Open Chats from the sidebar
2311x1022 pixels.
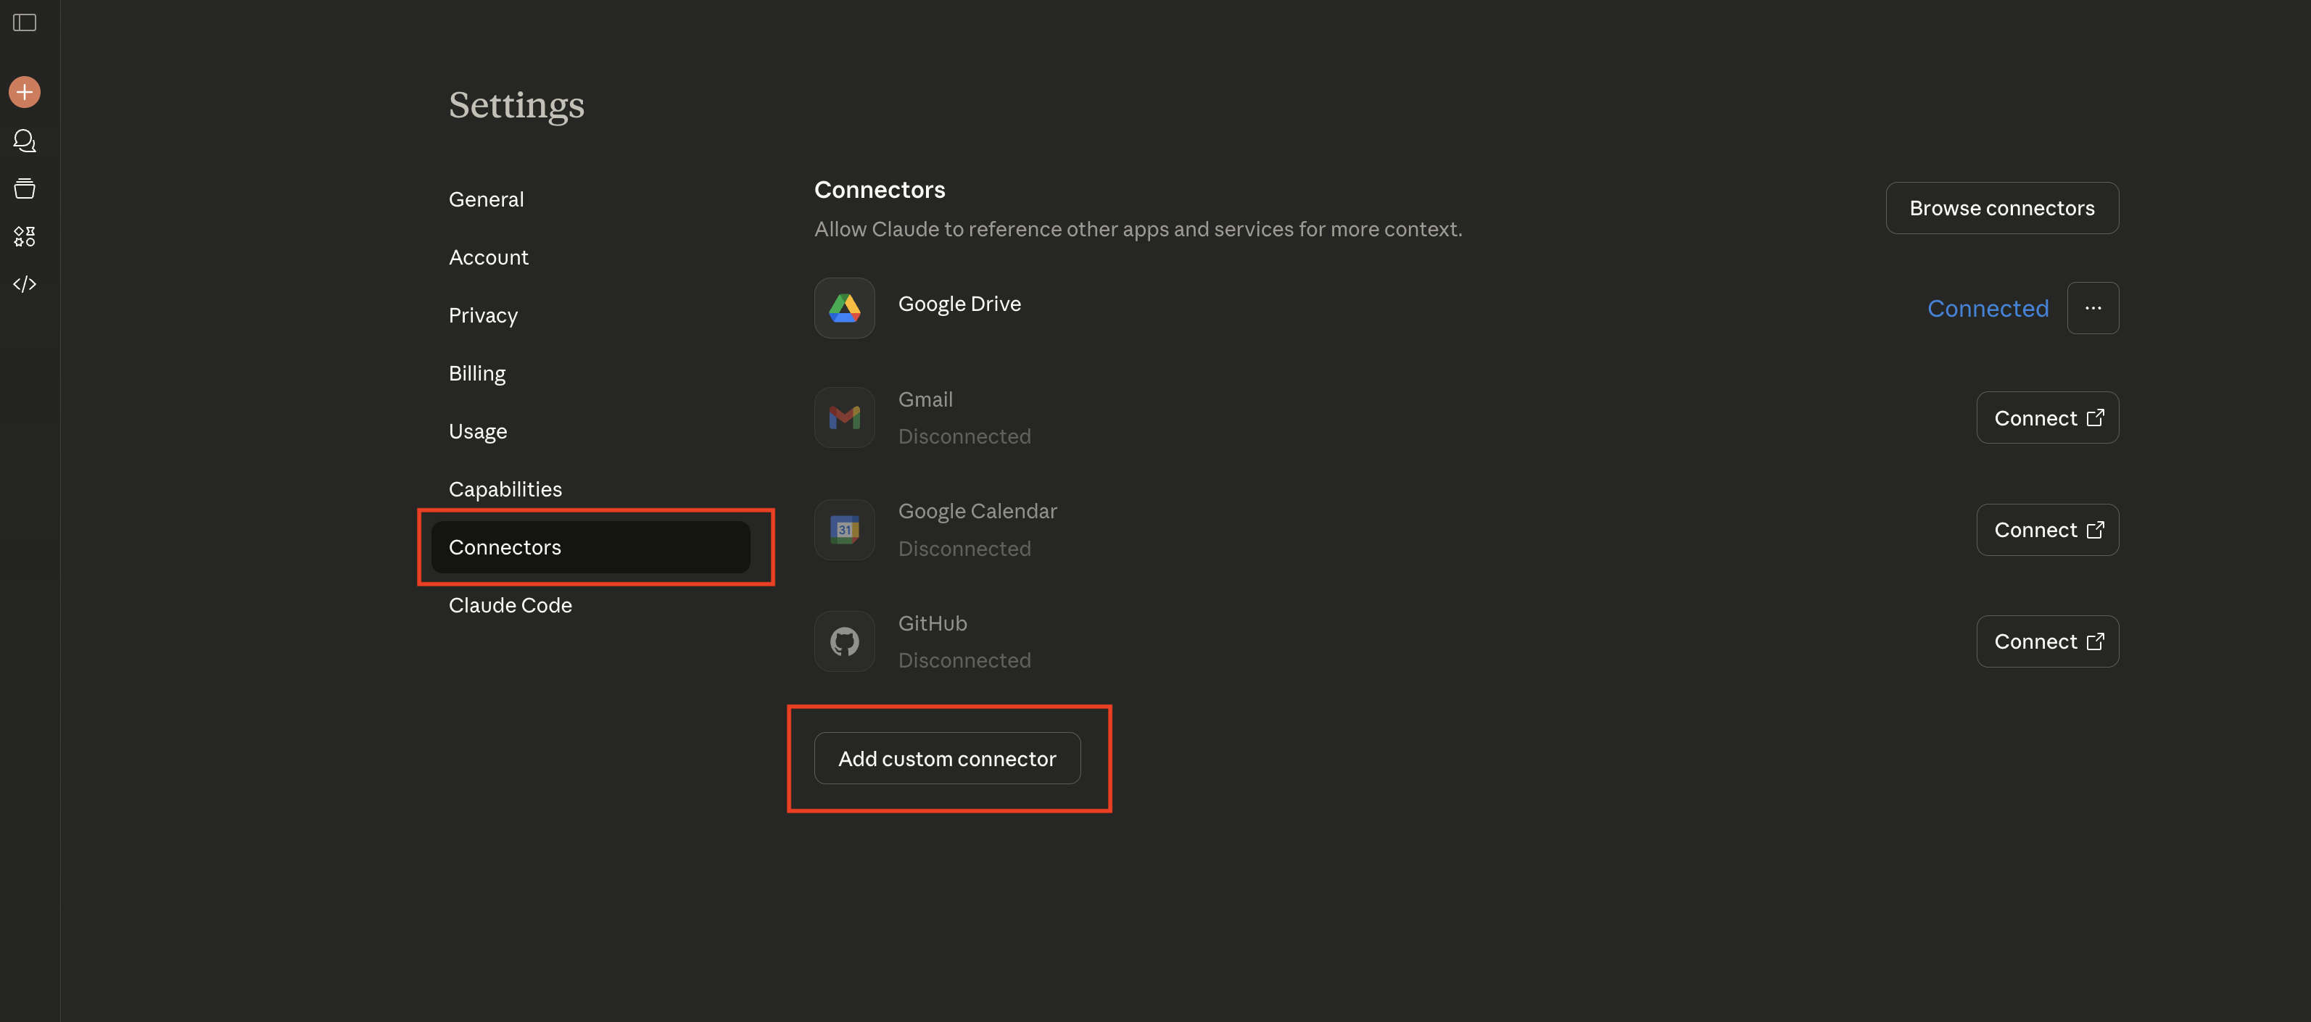(x=24, y=141)
